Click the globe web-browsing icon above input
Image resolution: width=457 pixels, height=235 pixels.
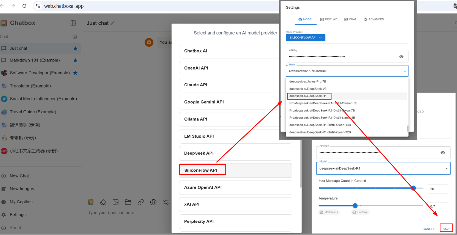(153, 202)
